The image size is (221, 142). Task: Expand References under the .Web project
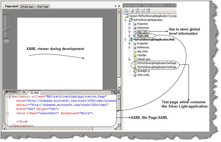129,48
